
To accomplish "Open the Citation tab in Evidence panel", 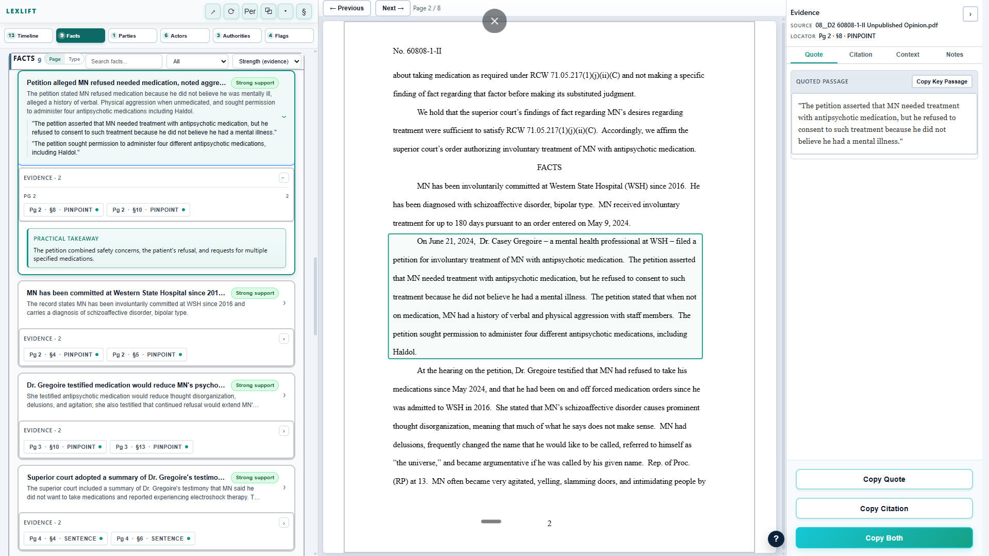I will click(x=860, y=55).
